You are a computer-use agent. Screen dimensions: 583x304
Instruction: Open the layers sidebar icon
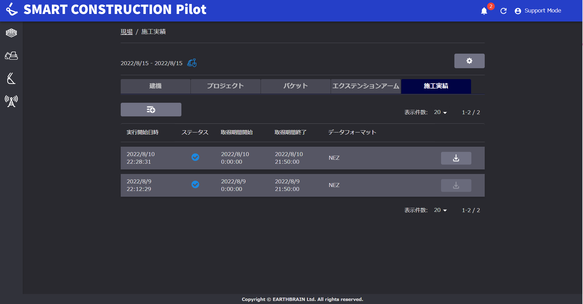point(11,33)
